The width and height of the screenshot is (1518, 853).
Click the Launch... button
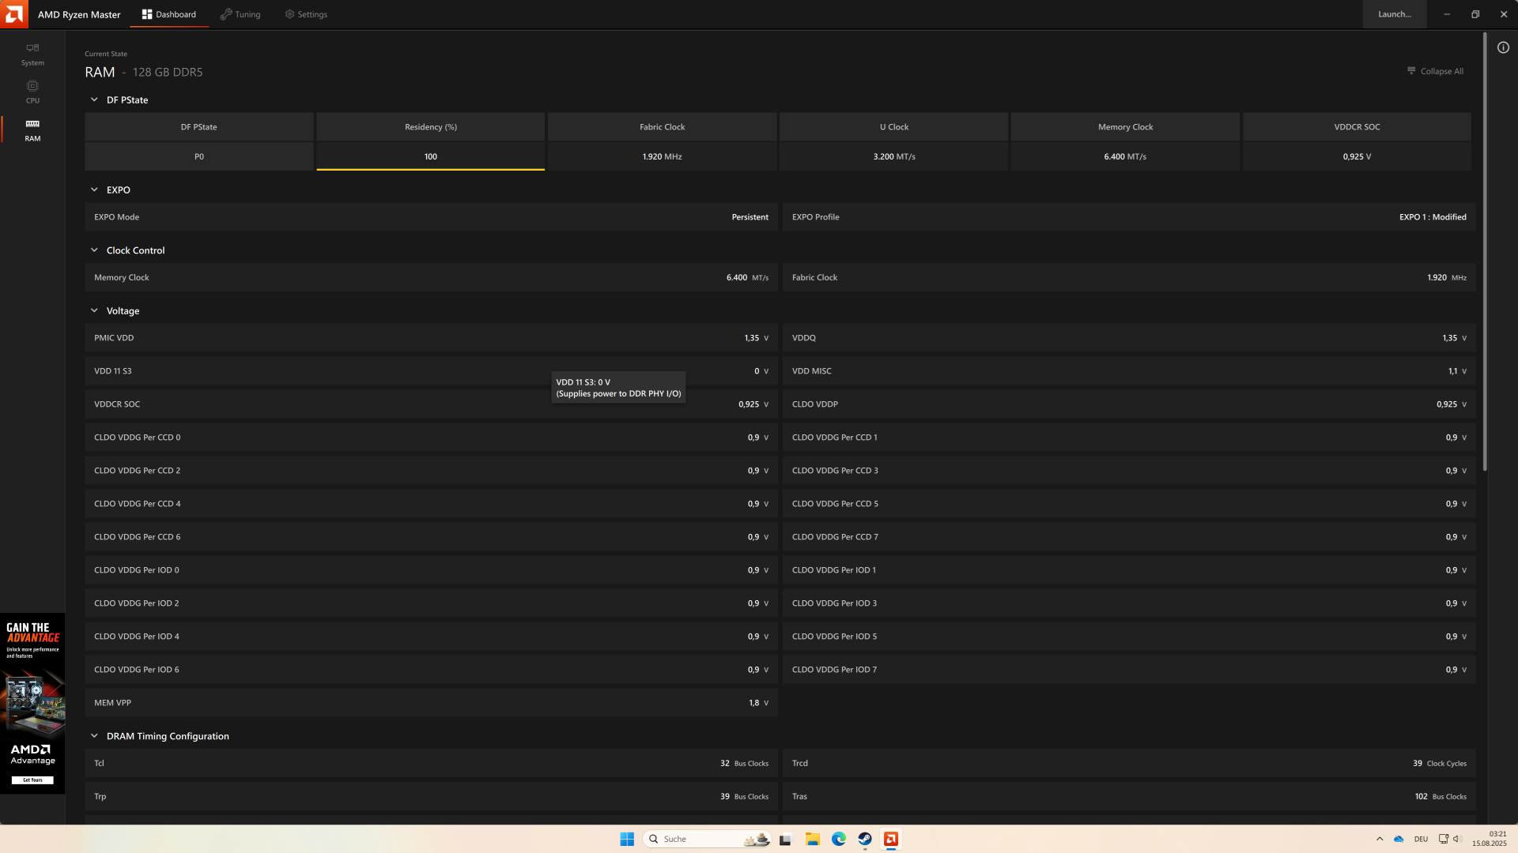coord(1395,14)
